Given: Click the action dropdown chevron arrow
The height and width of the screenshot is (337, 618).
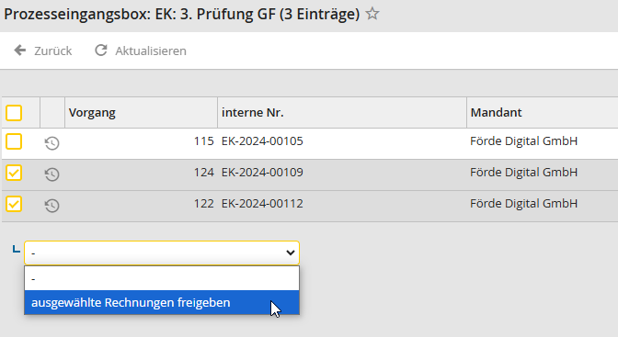Looking at the screenshot, I should (290, 253).
